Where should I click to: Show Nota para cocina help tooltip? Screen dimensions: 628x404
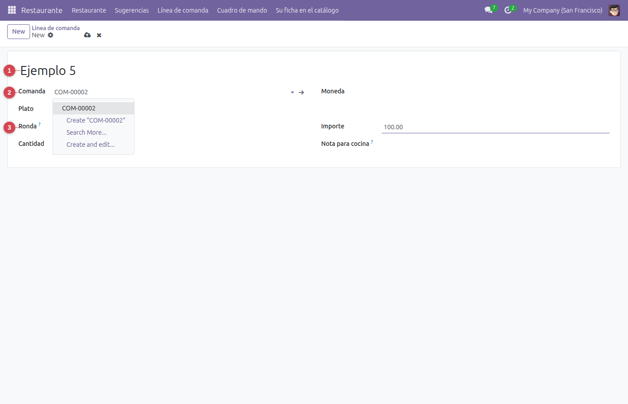pos(372,142)
